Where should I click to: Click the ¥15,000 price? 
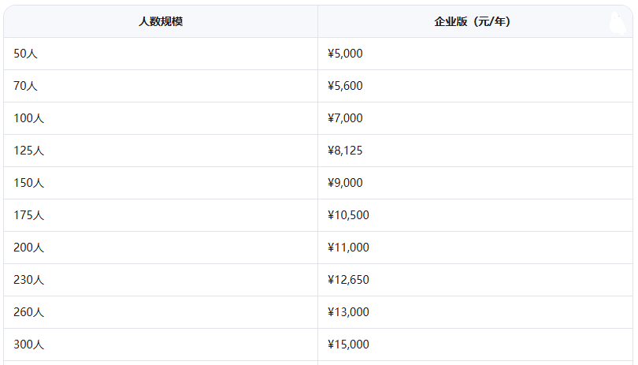coord(348,345)
